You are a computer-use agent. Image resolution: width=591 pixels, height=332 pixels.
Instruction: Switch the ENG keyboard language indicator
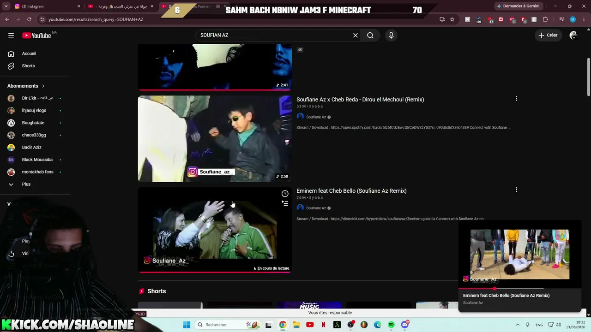point(539,325)
